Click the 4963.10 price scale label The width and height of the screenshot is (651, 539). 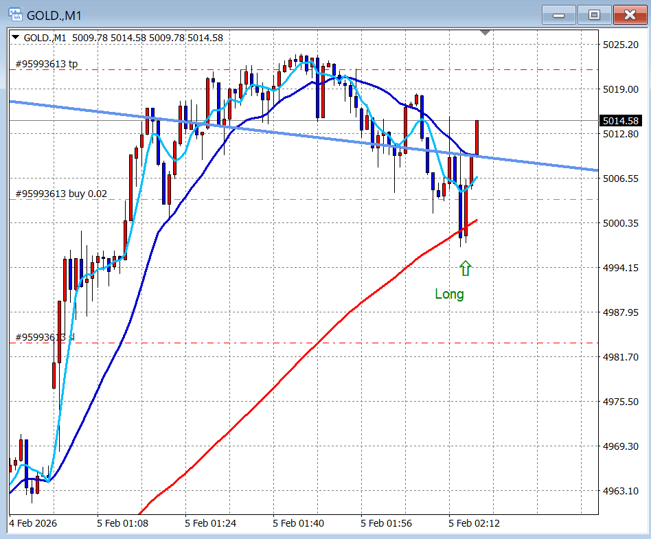tap(619, 491)
